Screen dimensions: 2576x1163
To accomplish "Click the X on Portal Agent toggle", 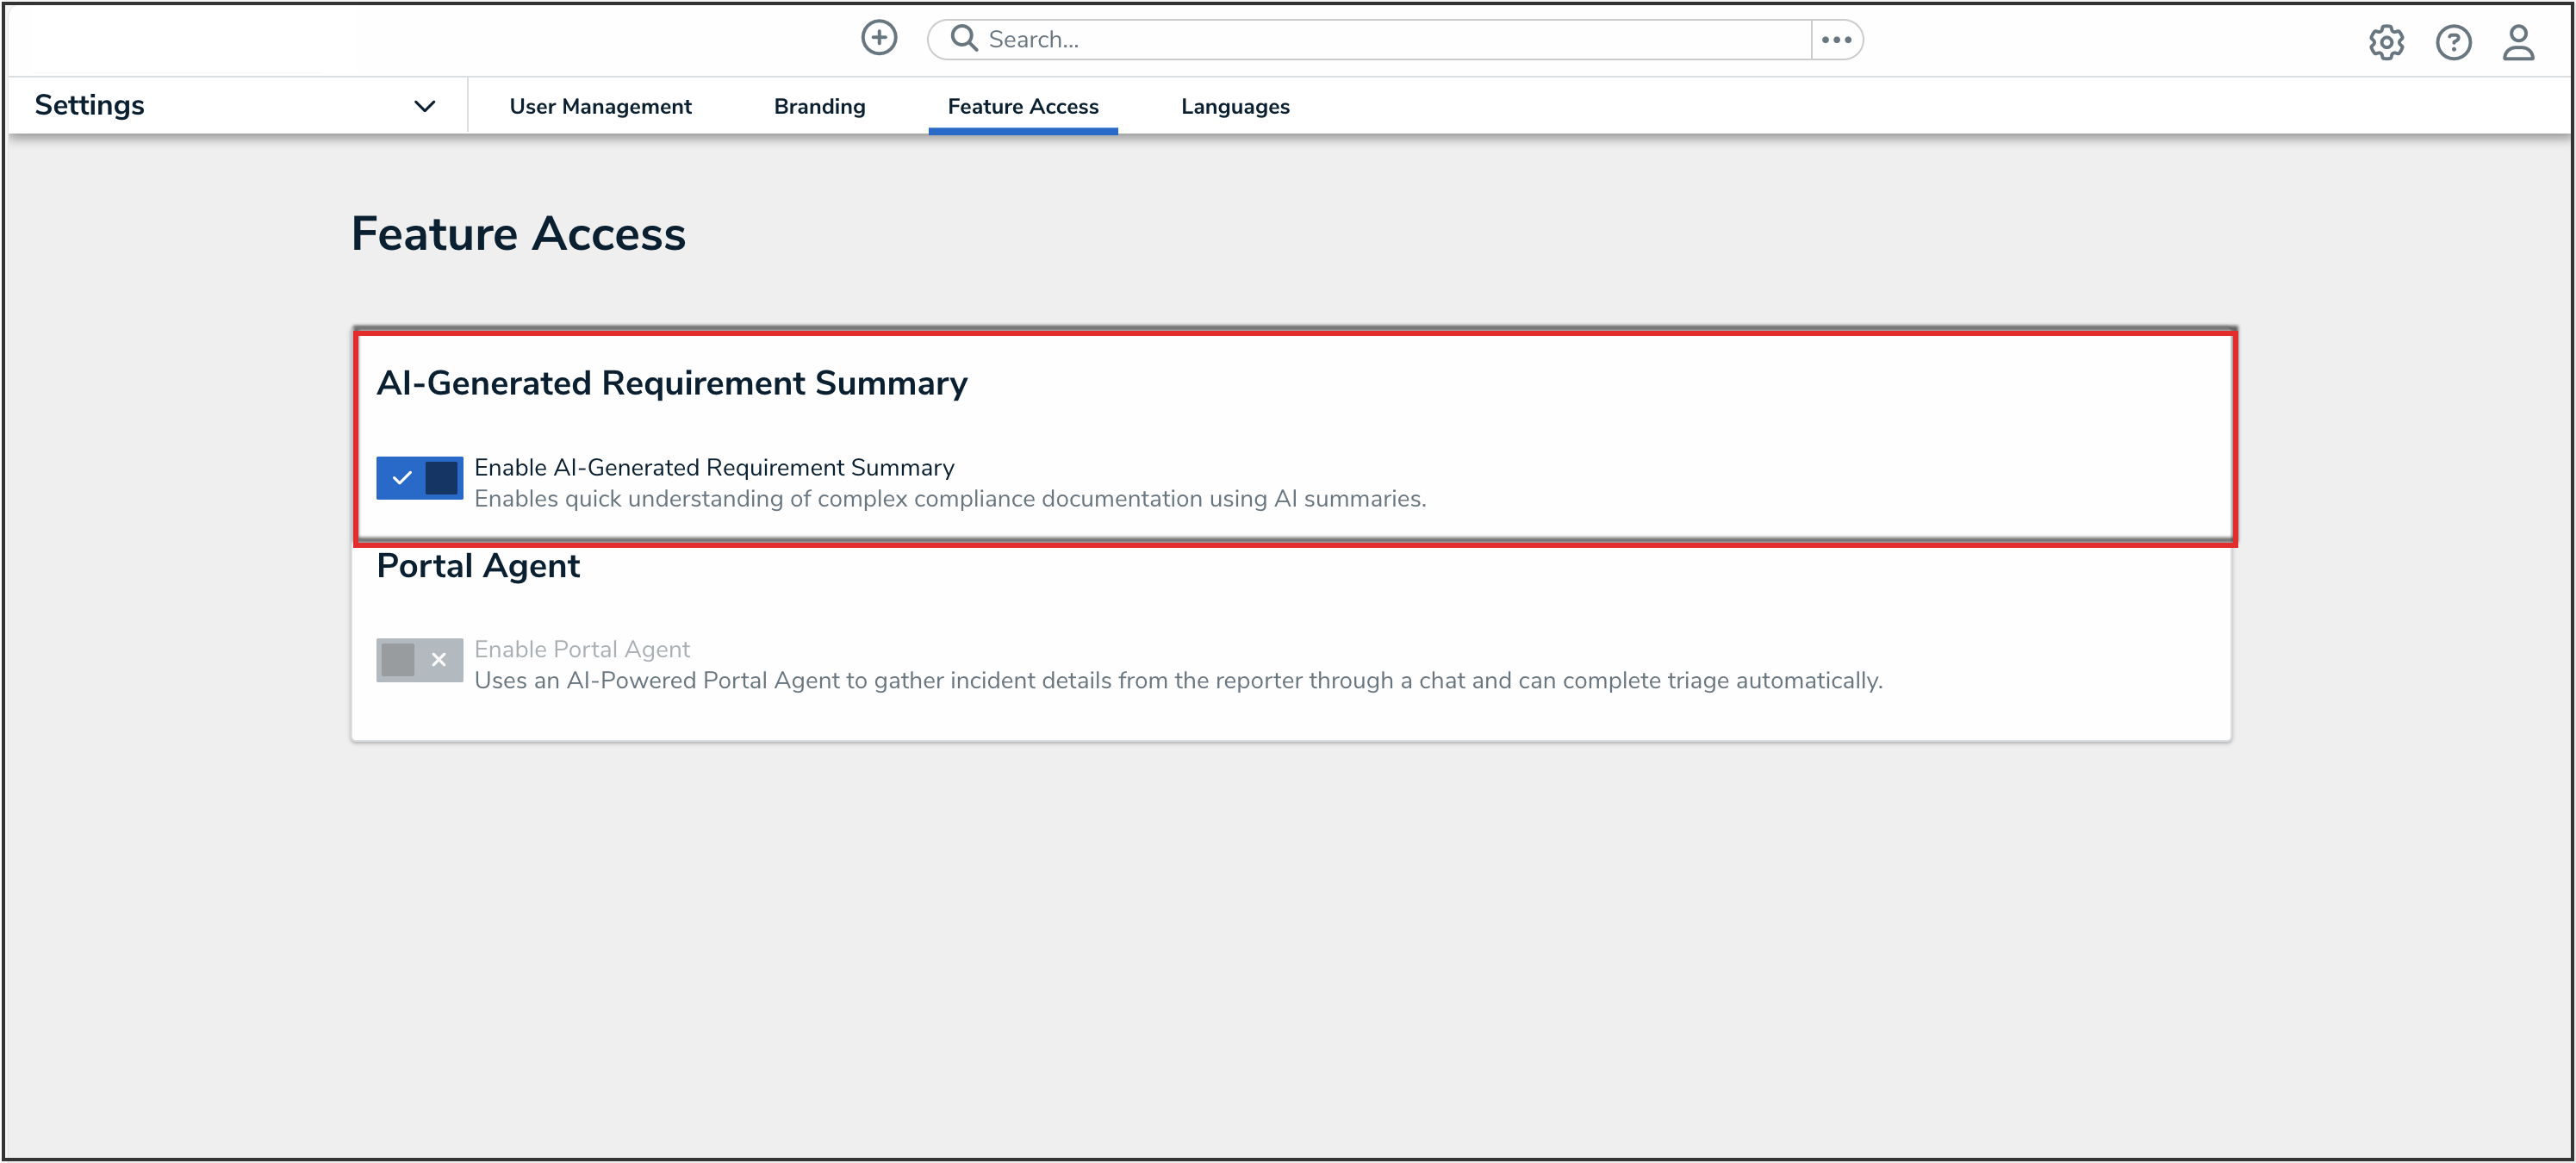I will click(x=438, y=660).
